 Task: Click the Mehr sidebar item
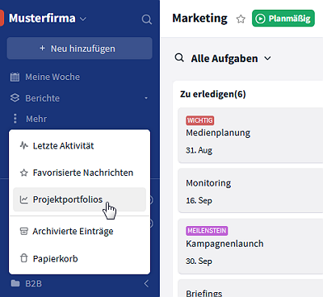pos(36,119)
